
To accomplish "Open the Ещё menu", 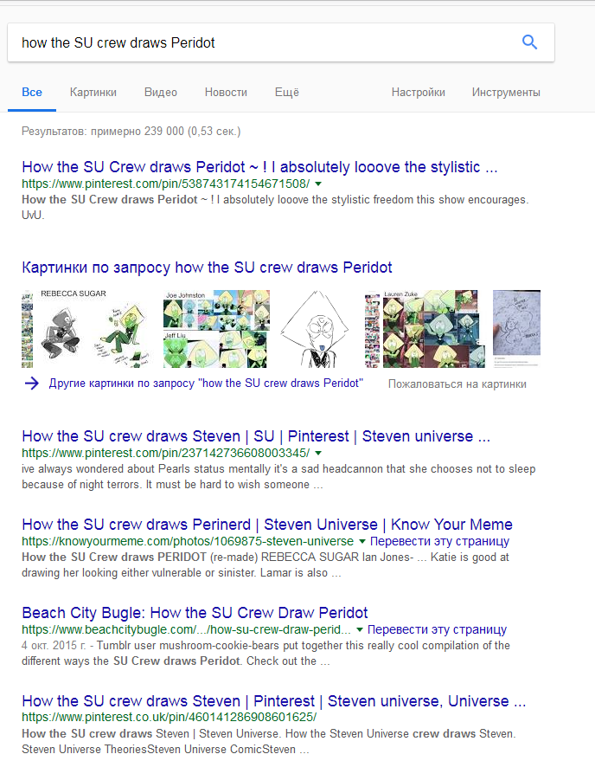I will 287,92.
